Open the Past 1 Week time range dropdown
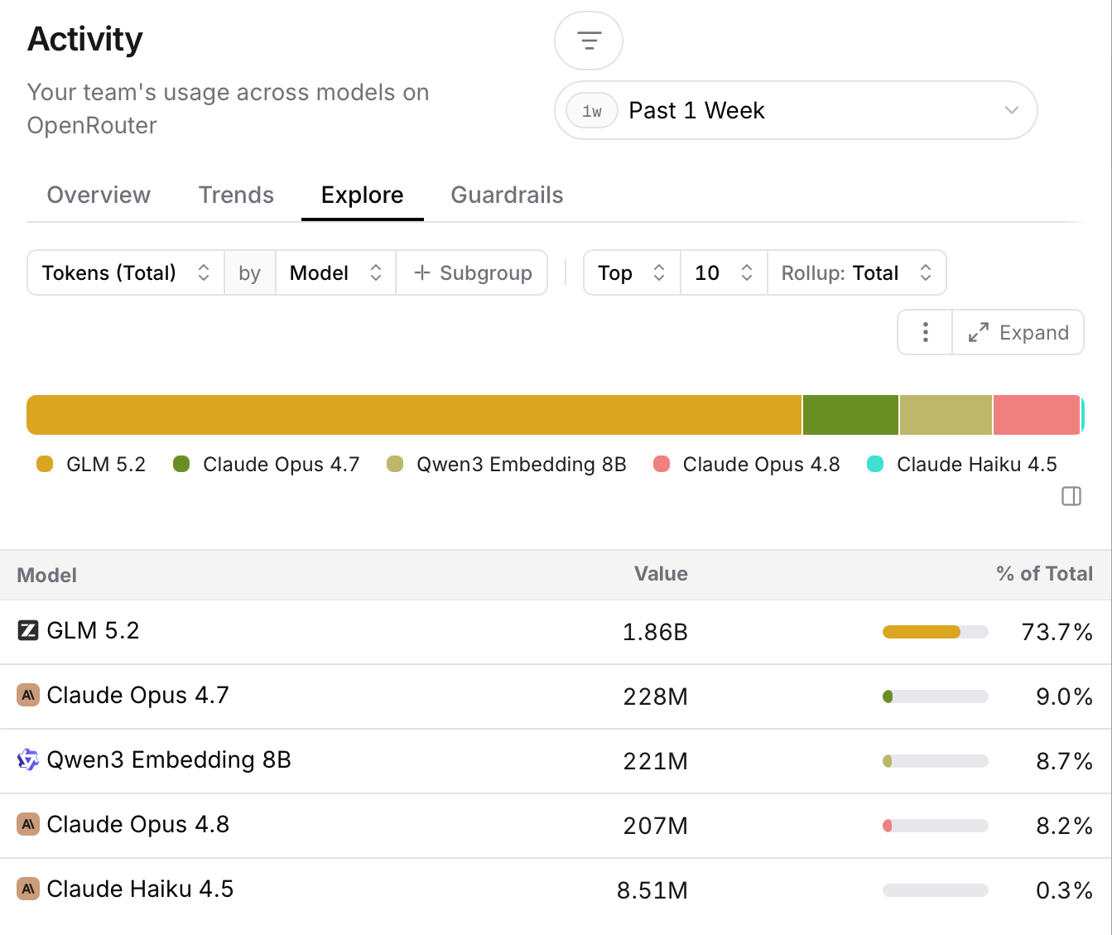The height and width of the screenshot is (935, 1112). [x=796, y=110]
